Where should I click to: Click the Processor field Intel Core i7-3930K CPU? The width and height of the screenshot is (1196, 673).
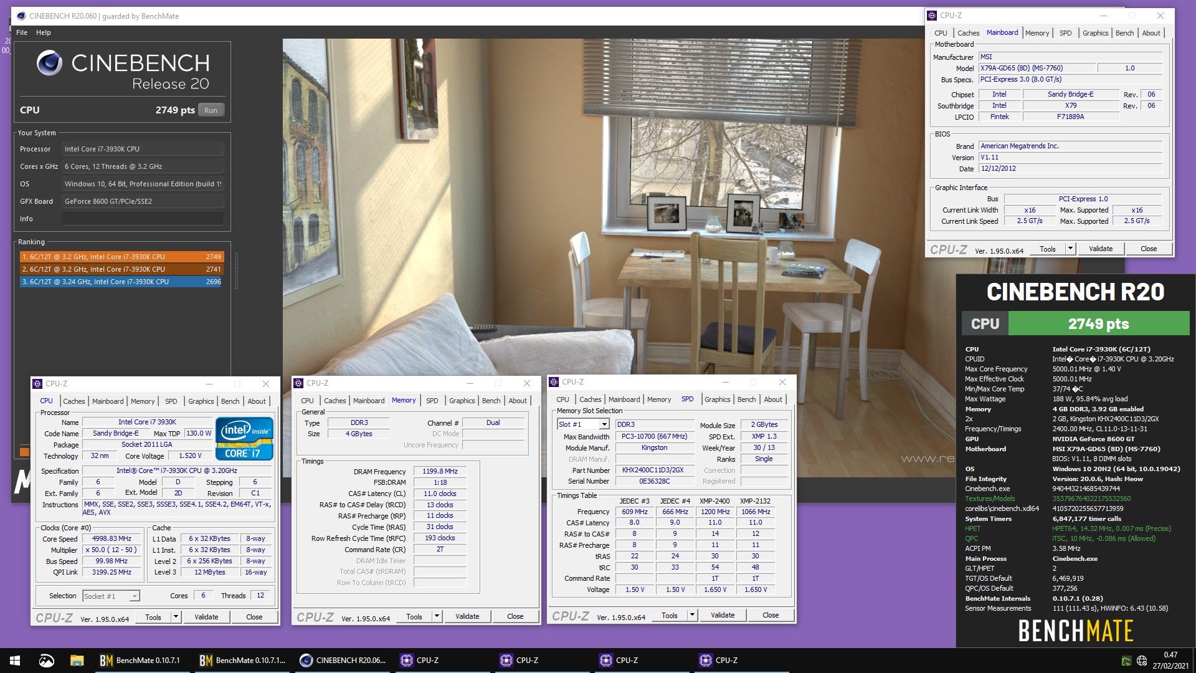[x=143, y=149]
